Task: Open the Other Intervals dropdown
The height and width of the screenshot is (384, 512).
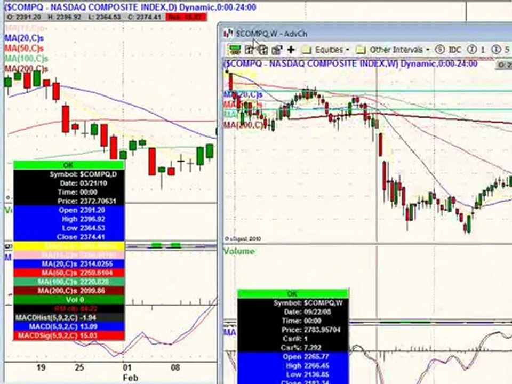Action: 399,50
